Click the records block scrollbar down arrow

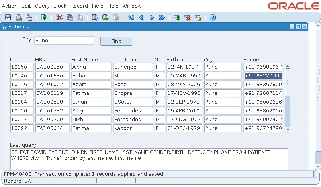coord(288,129)
